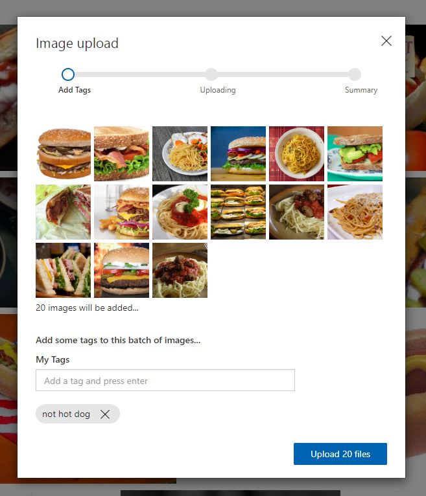Select the club sandwich triangles thumbnail
Viewport: 426px width, 496px height.
pyautogui.click(x=64, y=271)
